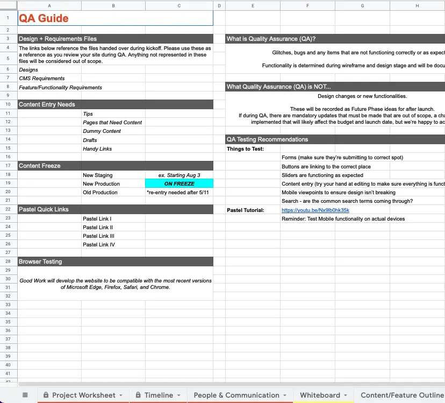The height and width of the screenshot is (403, 445).
Task: Open the Whiteboard tab dropdown arrow
Action: (346, 395)
